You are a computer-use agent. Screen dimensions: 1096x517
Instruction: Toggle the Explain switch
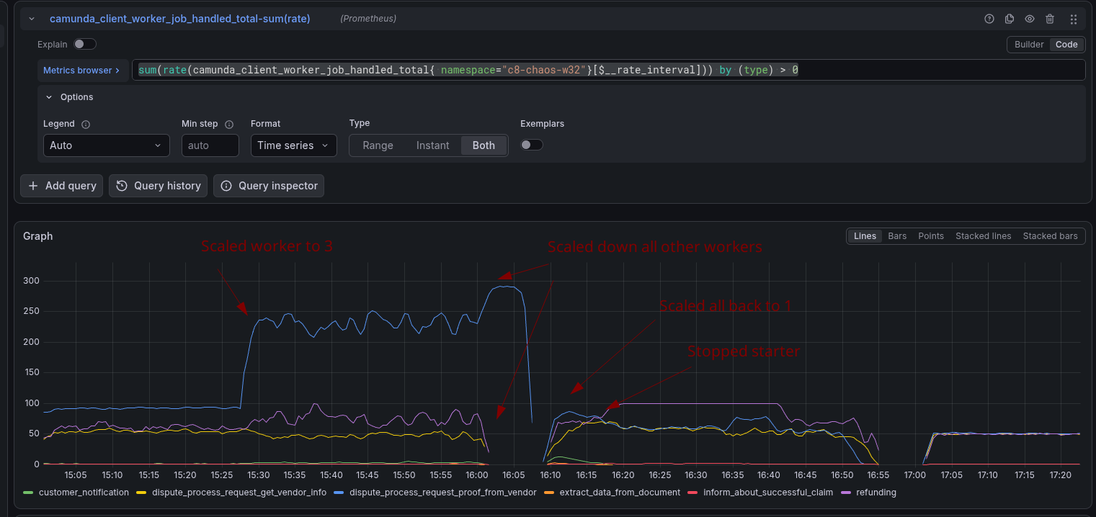[x=84, y=44]
